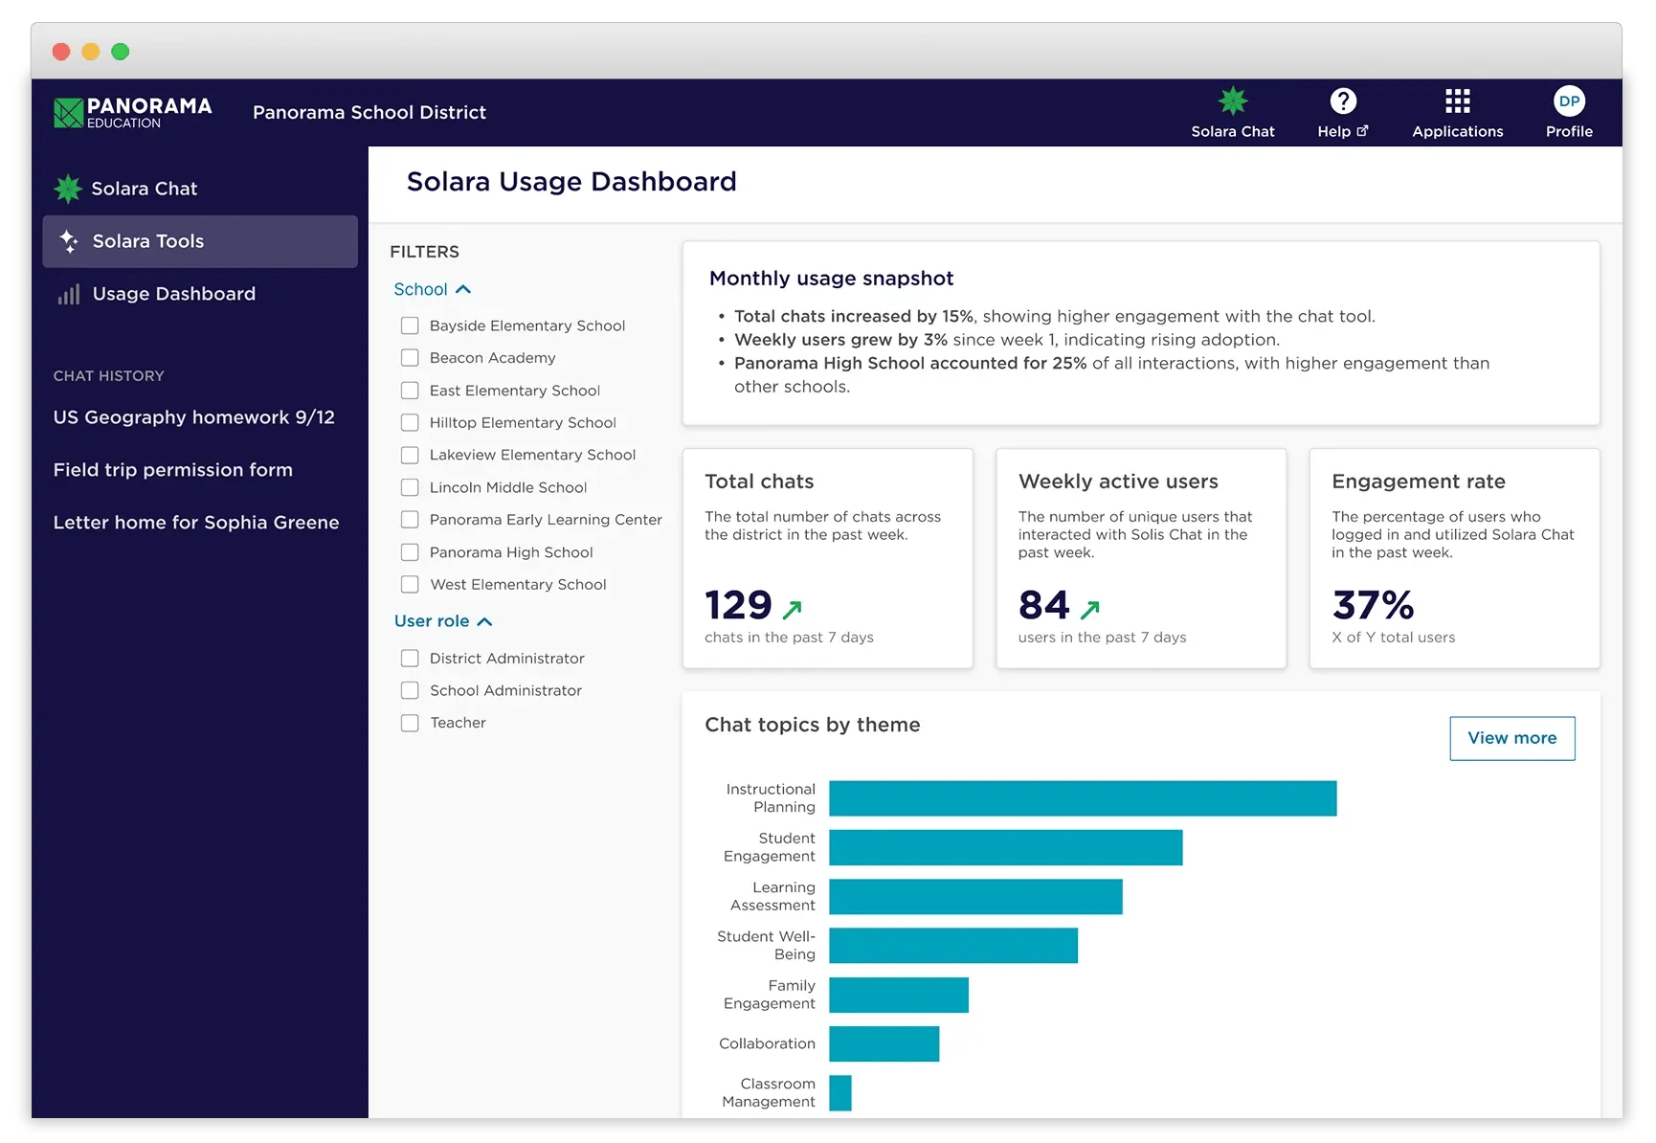Screen dimensions: 1656x1143
Task: Enable School Administrator role filter
Action: (410, 690)
